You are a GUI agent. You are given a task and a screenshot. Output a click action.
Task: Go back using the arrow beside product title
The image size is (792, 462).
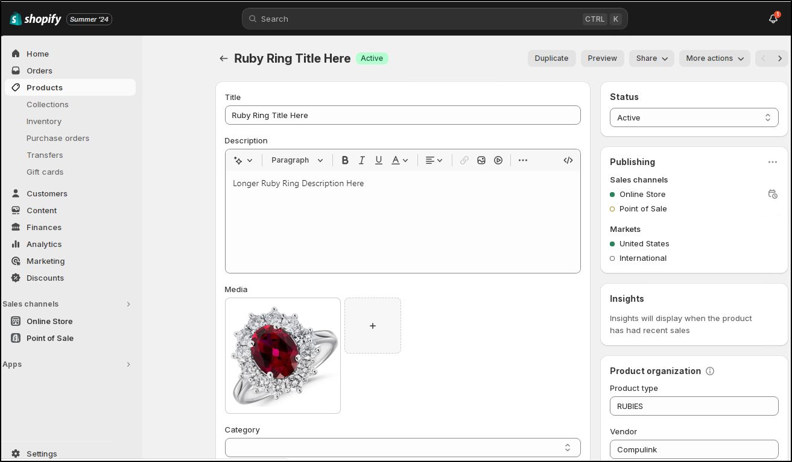pos(224,58)
